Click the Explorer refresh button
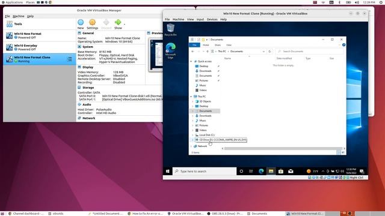This screenshot has width=385, height=216. (269, 52)
